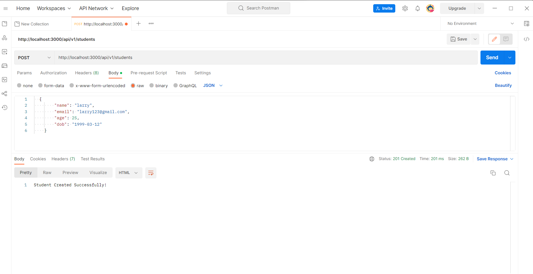This screenshot has width=533, height=274.
Task: Click into the request URL field
Action: point(265,58)
